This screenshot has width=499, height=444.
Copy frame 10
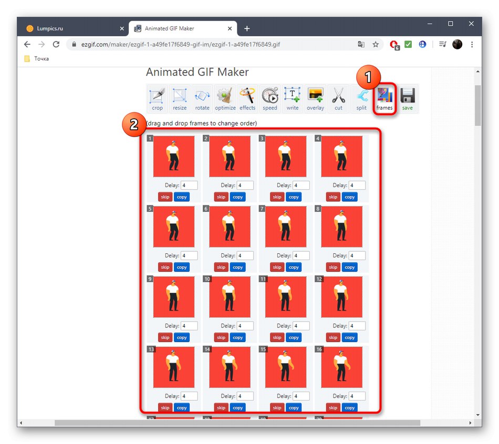(238, 337)
